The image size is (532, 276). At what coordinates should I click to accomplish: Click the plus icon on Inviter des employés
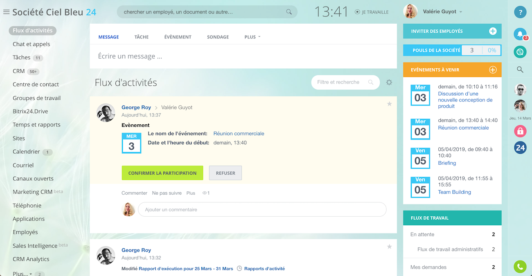[x=493, y=31]
